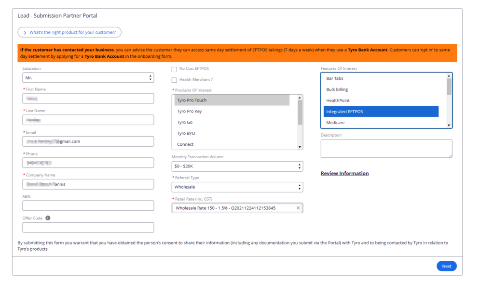Select Integrated EFTPOS feature
The width and height of the screenshot is (494, 293).
381,112
